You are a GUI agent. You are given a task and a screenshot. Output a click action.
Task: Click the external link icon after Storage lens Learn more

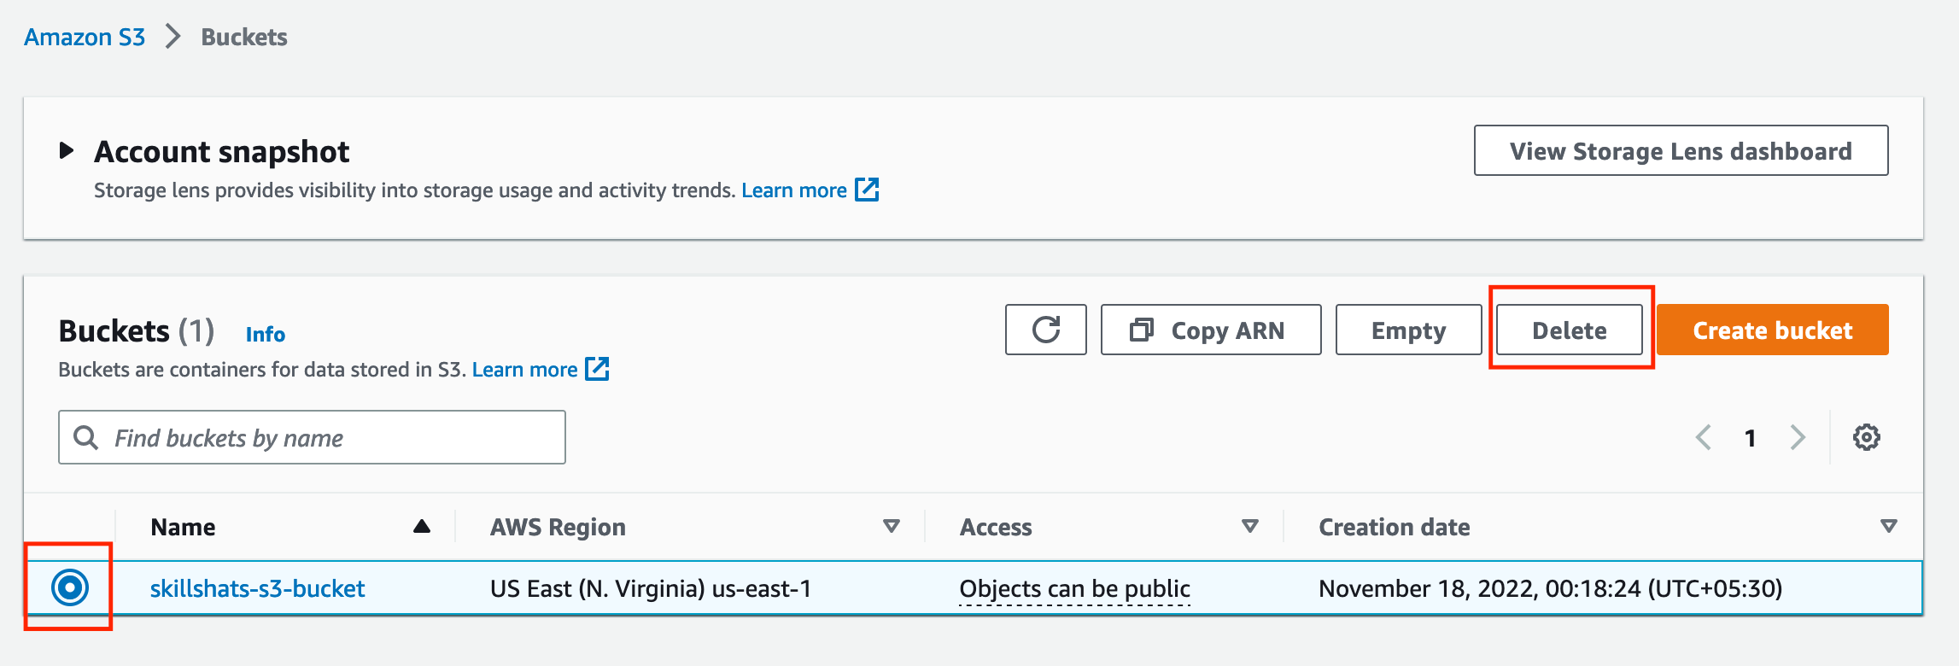tap(867, 190)
